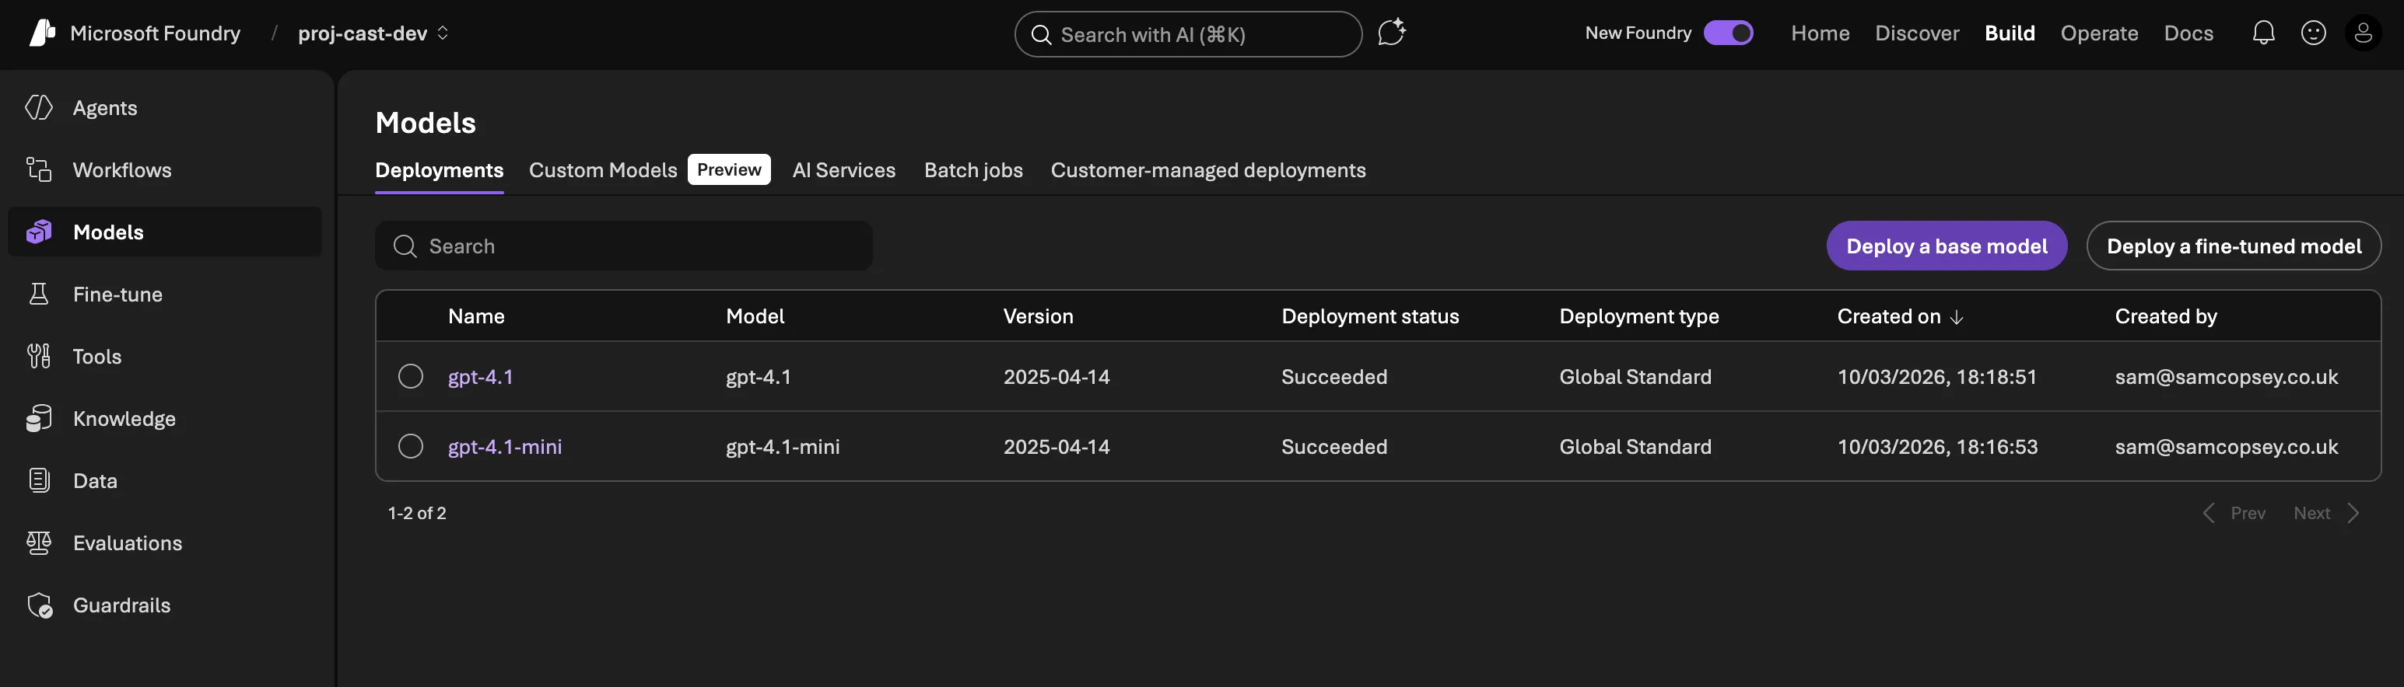Sort by the Model column header
The image size is (2404, 687).
tap(755, 317)
